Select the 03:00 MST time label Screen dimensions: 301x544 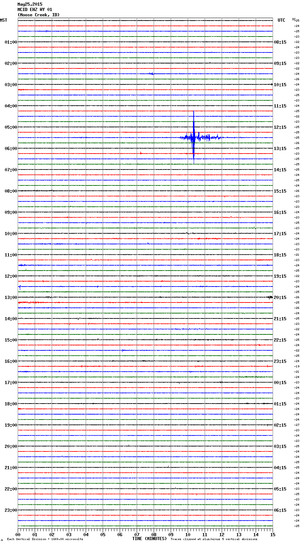(x=11, y=85)
